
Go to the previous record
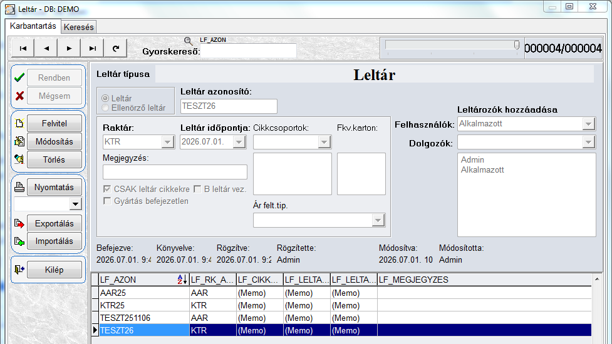coord(46,48)
